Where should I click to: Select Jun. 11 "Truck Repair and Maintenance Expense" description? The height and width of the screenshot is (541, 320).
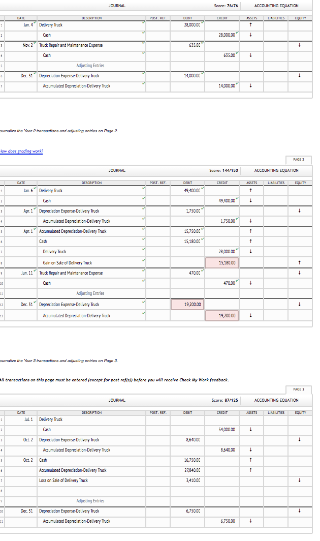[71, 273]
